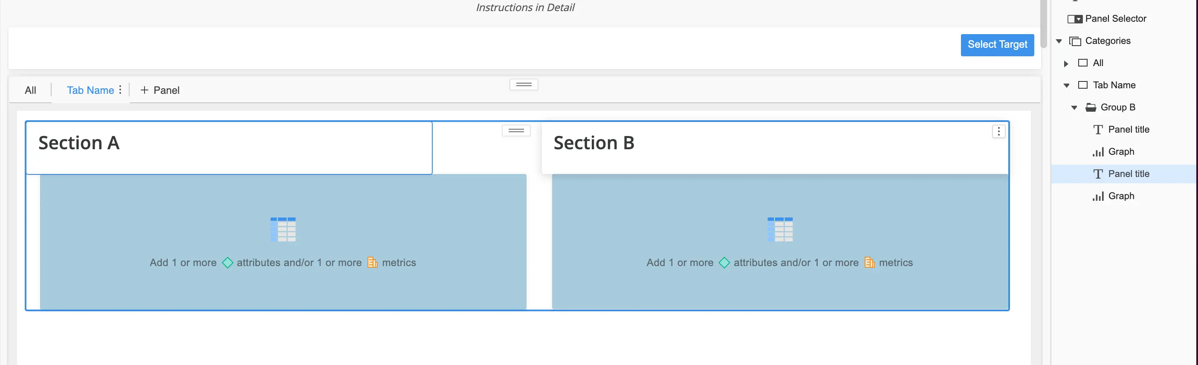Viewport: 1198px width, 365px height.
Task: Click the Select Target button
Action: point(997,45)
